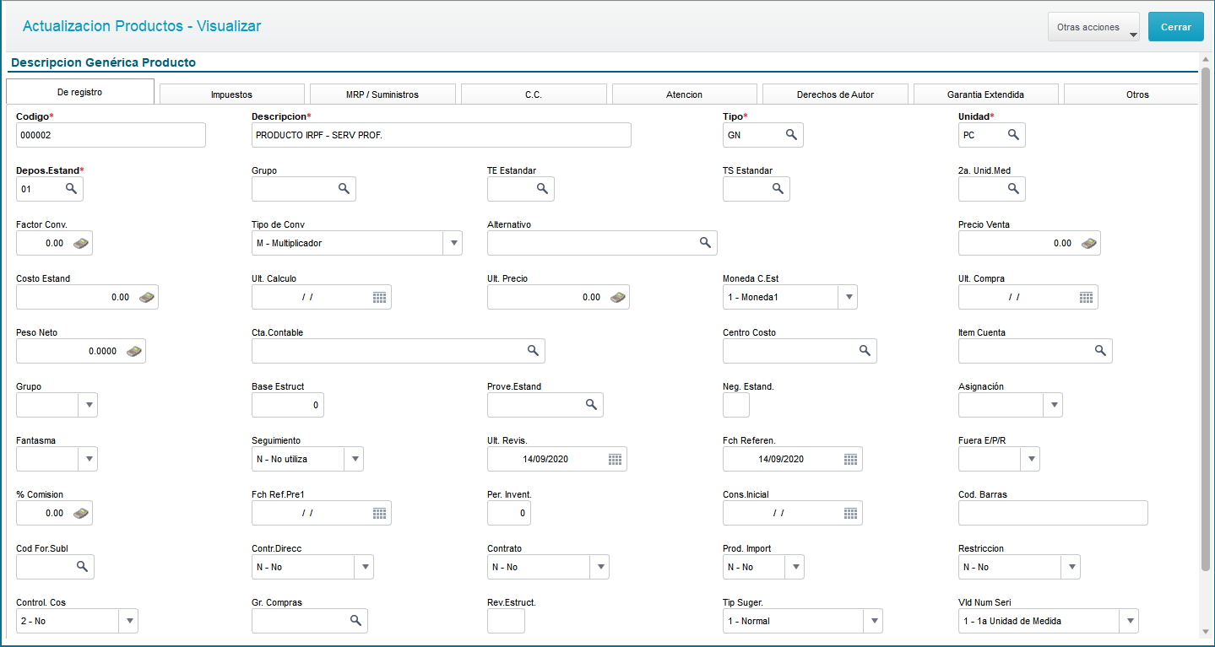1215x647 pixels.
Task: Open Contr.Direcc dropdown
Action: 364,567
